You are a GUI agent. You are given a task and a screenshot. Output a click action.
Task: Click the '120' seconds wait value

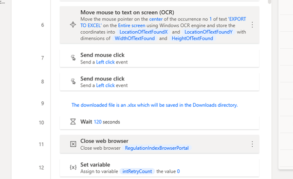click(97, 122)
